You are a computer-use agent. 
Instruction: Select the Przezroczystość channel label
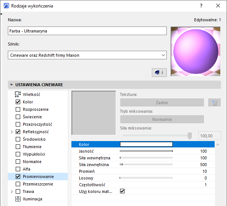[x=37, y=124]
